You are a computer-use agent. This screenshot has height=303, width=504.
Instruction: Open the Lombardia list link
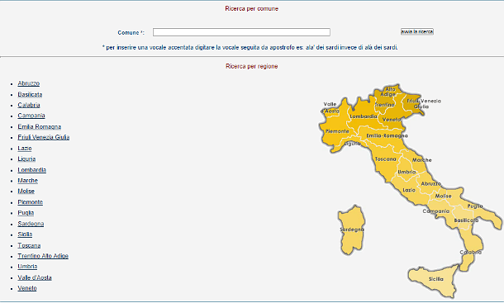coord(32,169)
